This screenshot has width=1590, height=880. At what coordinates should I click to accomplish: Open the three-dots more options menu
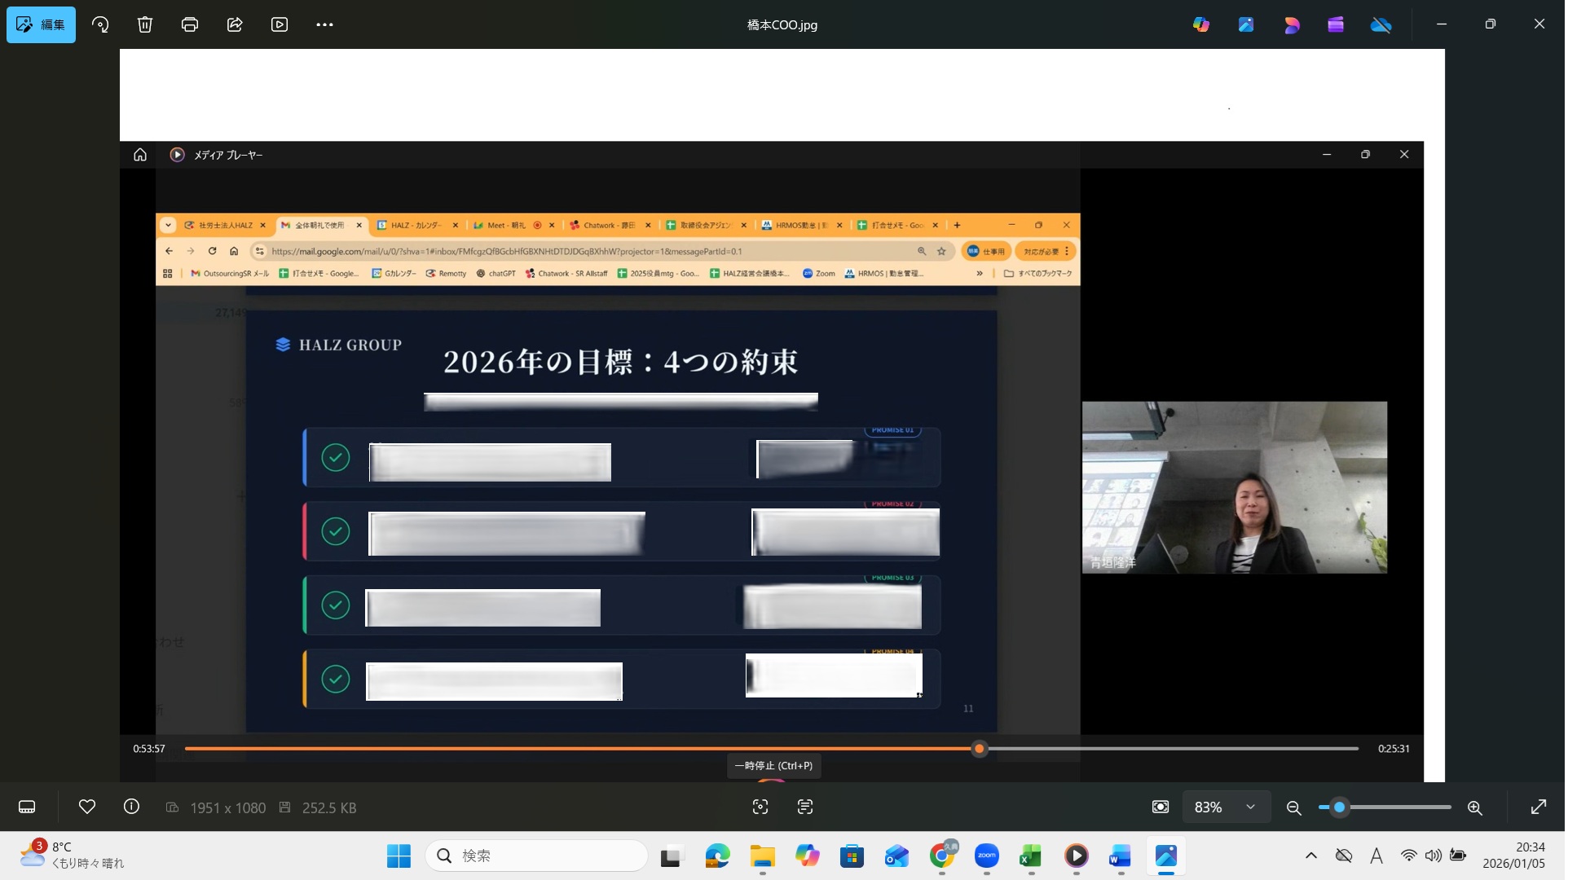tap(324, 24)
